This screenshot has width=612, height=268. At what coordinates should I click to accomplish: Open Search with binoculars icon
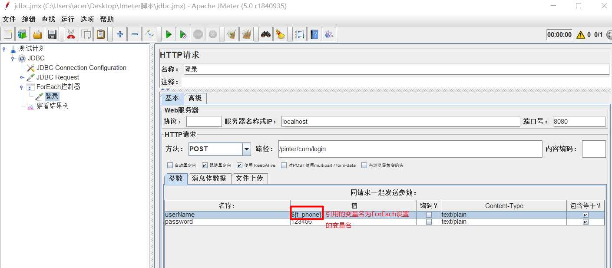click(x=265, y=34)
